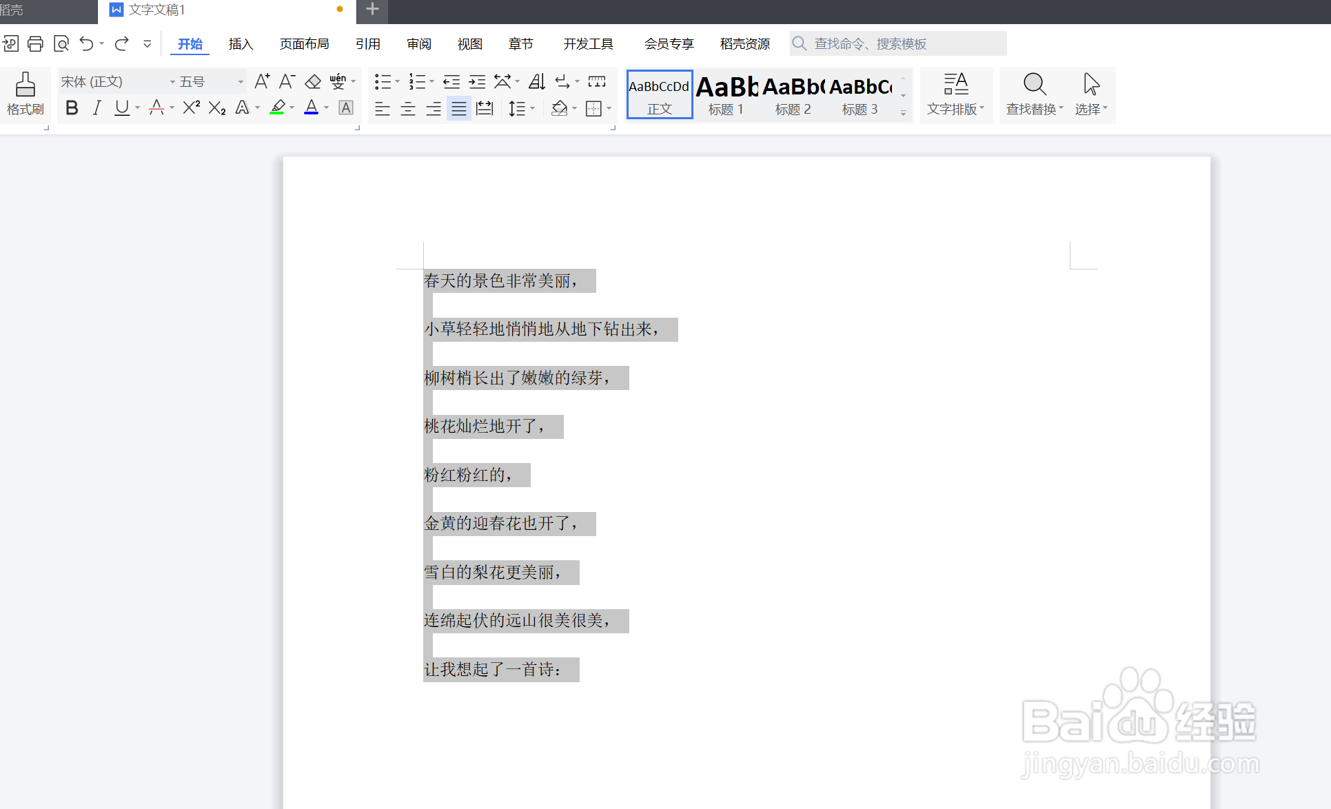The image size is (1331, 809).
Task: Open the 视图 tab
Action: tap(469, 44)
